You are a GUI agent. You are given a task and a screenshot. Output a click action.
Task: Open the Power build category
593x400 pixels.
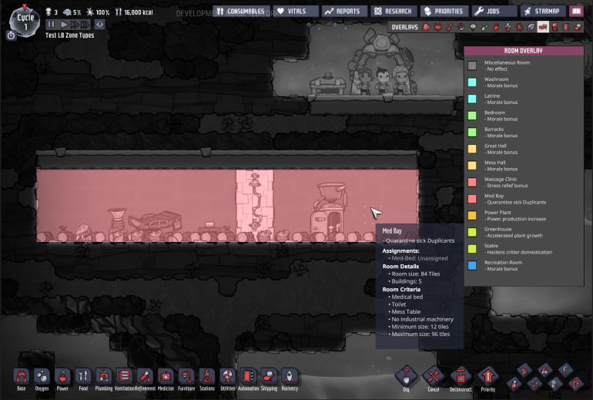pyautogui.click(x=62, y=377)
